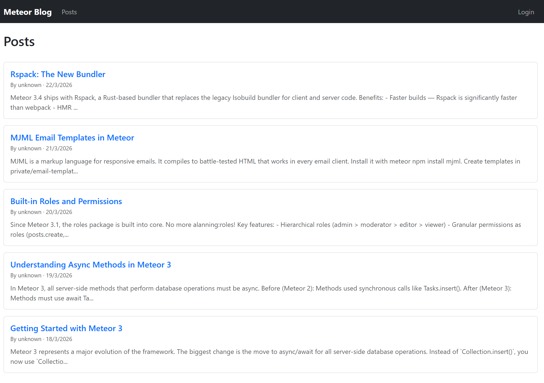Click the Meteor Blog brand logo
This screenshot has height=383, width=544.
click(x=27, y=12)
